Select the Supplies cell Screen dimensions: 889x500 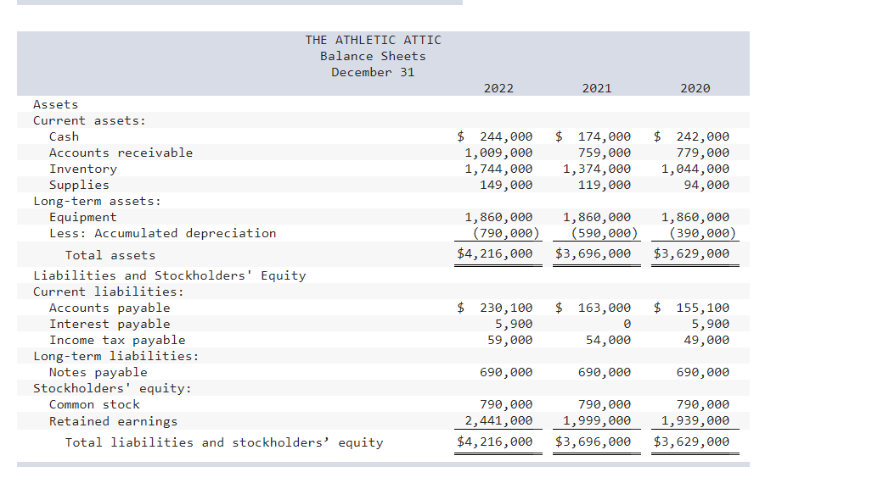click(x=78, y=185)
